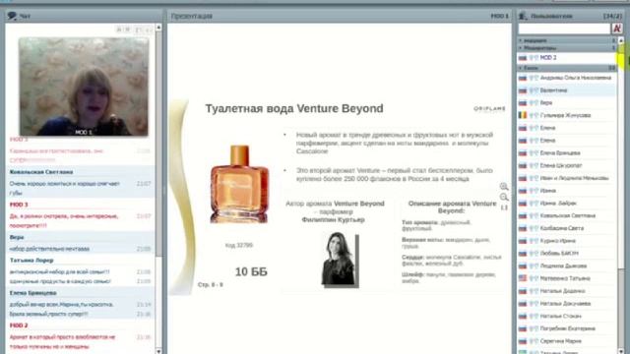Click the headset icon beside Наталья Диденко
The width and height of the screenshot is (630, 354).
(x=534, y=291)
